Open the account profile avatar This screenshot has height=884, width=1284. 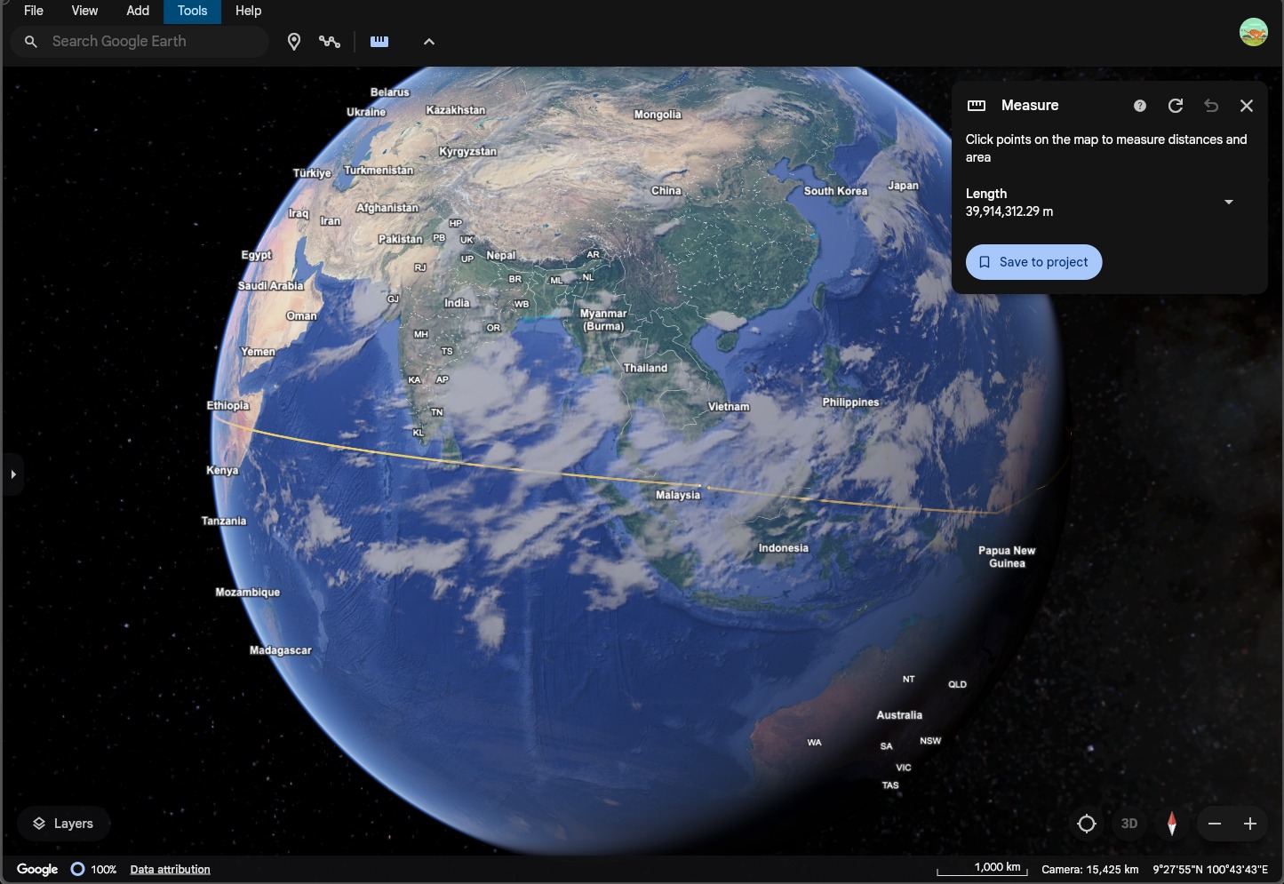1253,32
